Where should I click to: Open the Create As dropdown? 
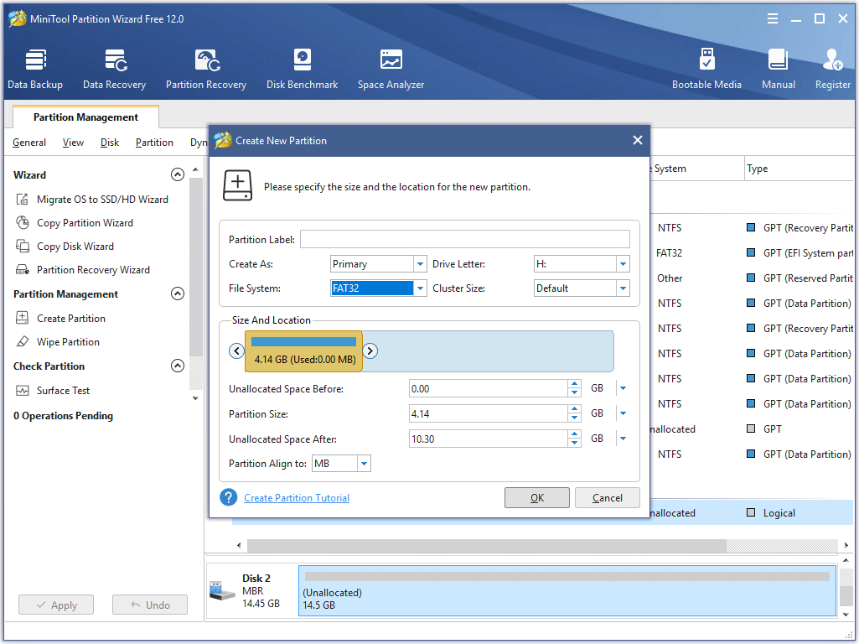pos(420,264)
